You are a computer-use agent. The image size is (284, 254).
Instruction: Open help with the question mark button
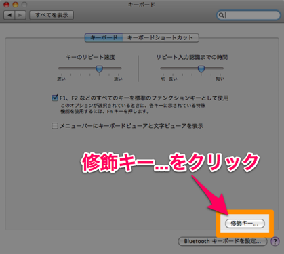(x=275, y=241)
